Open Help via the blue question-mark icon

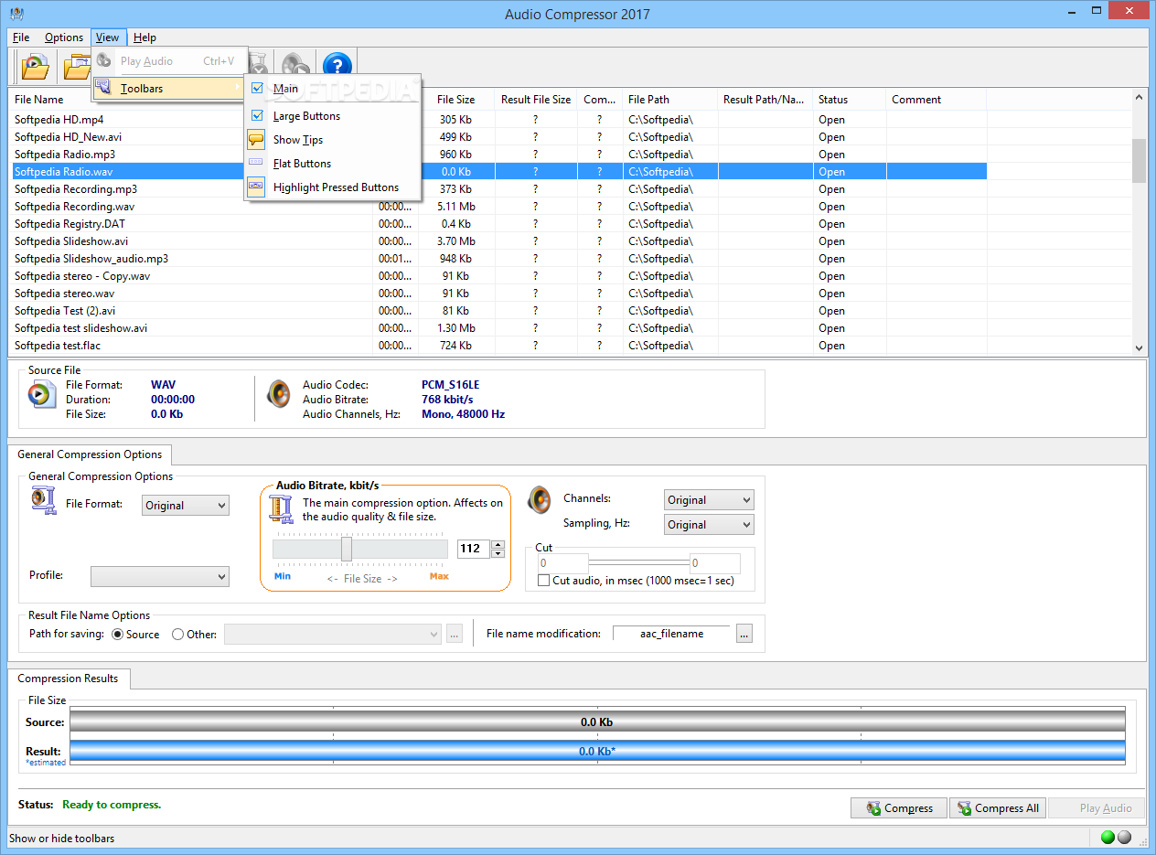(x=337, y=65)
